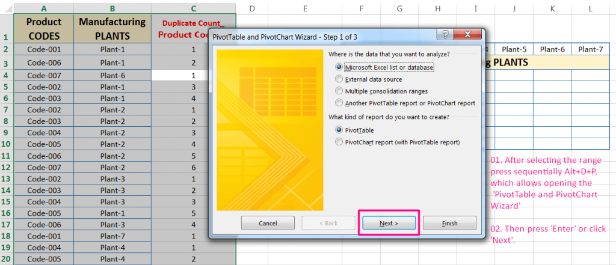Choose External data source option
The width and height of the screenshot is (616, 265).
340,79
